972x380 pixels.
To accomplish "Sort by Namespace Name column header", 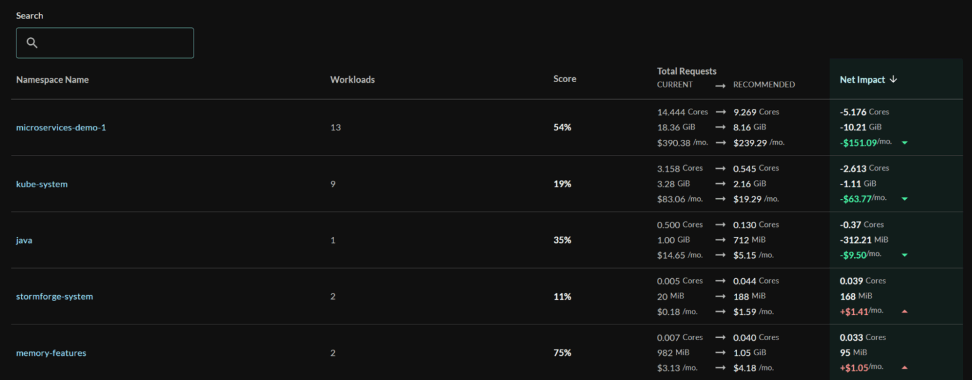I will 53,80.
